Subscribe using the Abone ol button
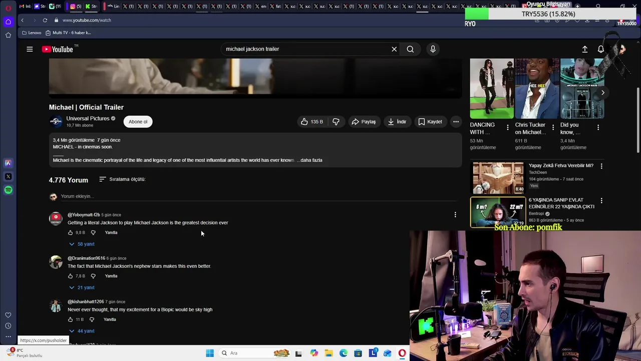Viewport: 641px width, 361px height. [138, 122]
